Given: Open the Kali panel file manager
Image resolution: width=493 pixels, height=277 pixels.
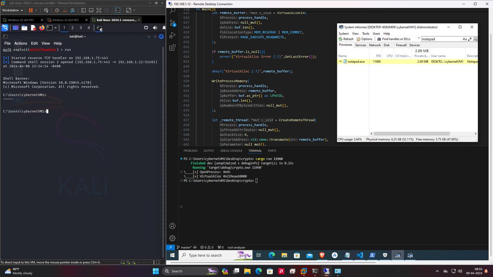Looking at the screenshot, I should tap(24, 27).
